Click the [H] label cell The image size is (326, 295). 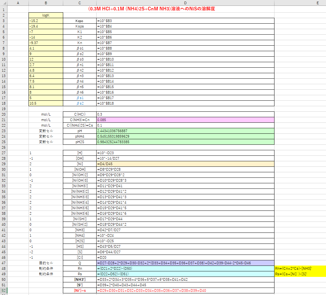tap(80, 153)
